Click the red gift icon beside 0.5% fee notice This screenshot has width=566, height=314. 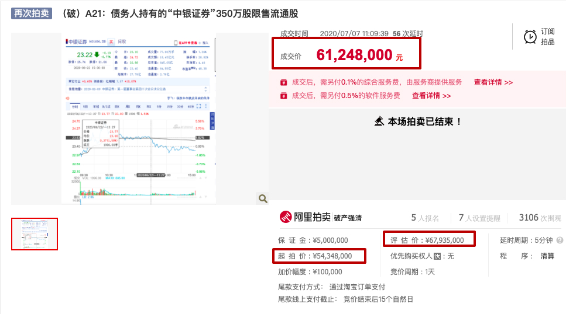[284, 96]
